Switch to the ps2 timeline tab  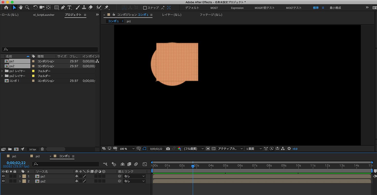coord(38,156)
